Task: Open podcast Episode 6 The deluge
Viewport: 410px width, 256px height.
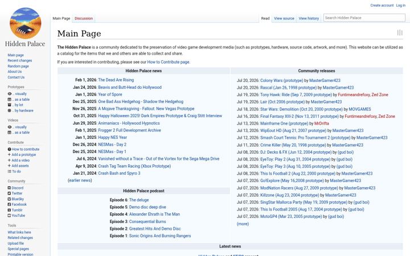Action: [139, 200]
